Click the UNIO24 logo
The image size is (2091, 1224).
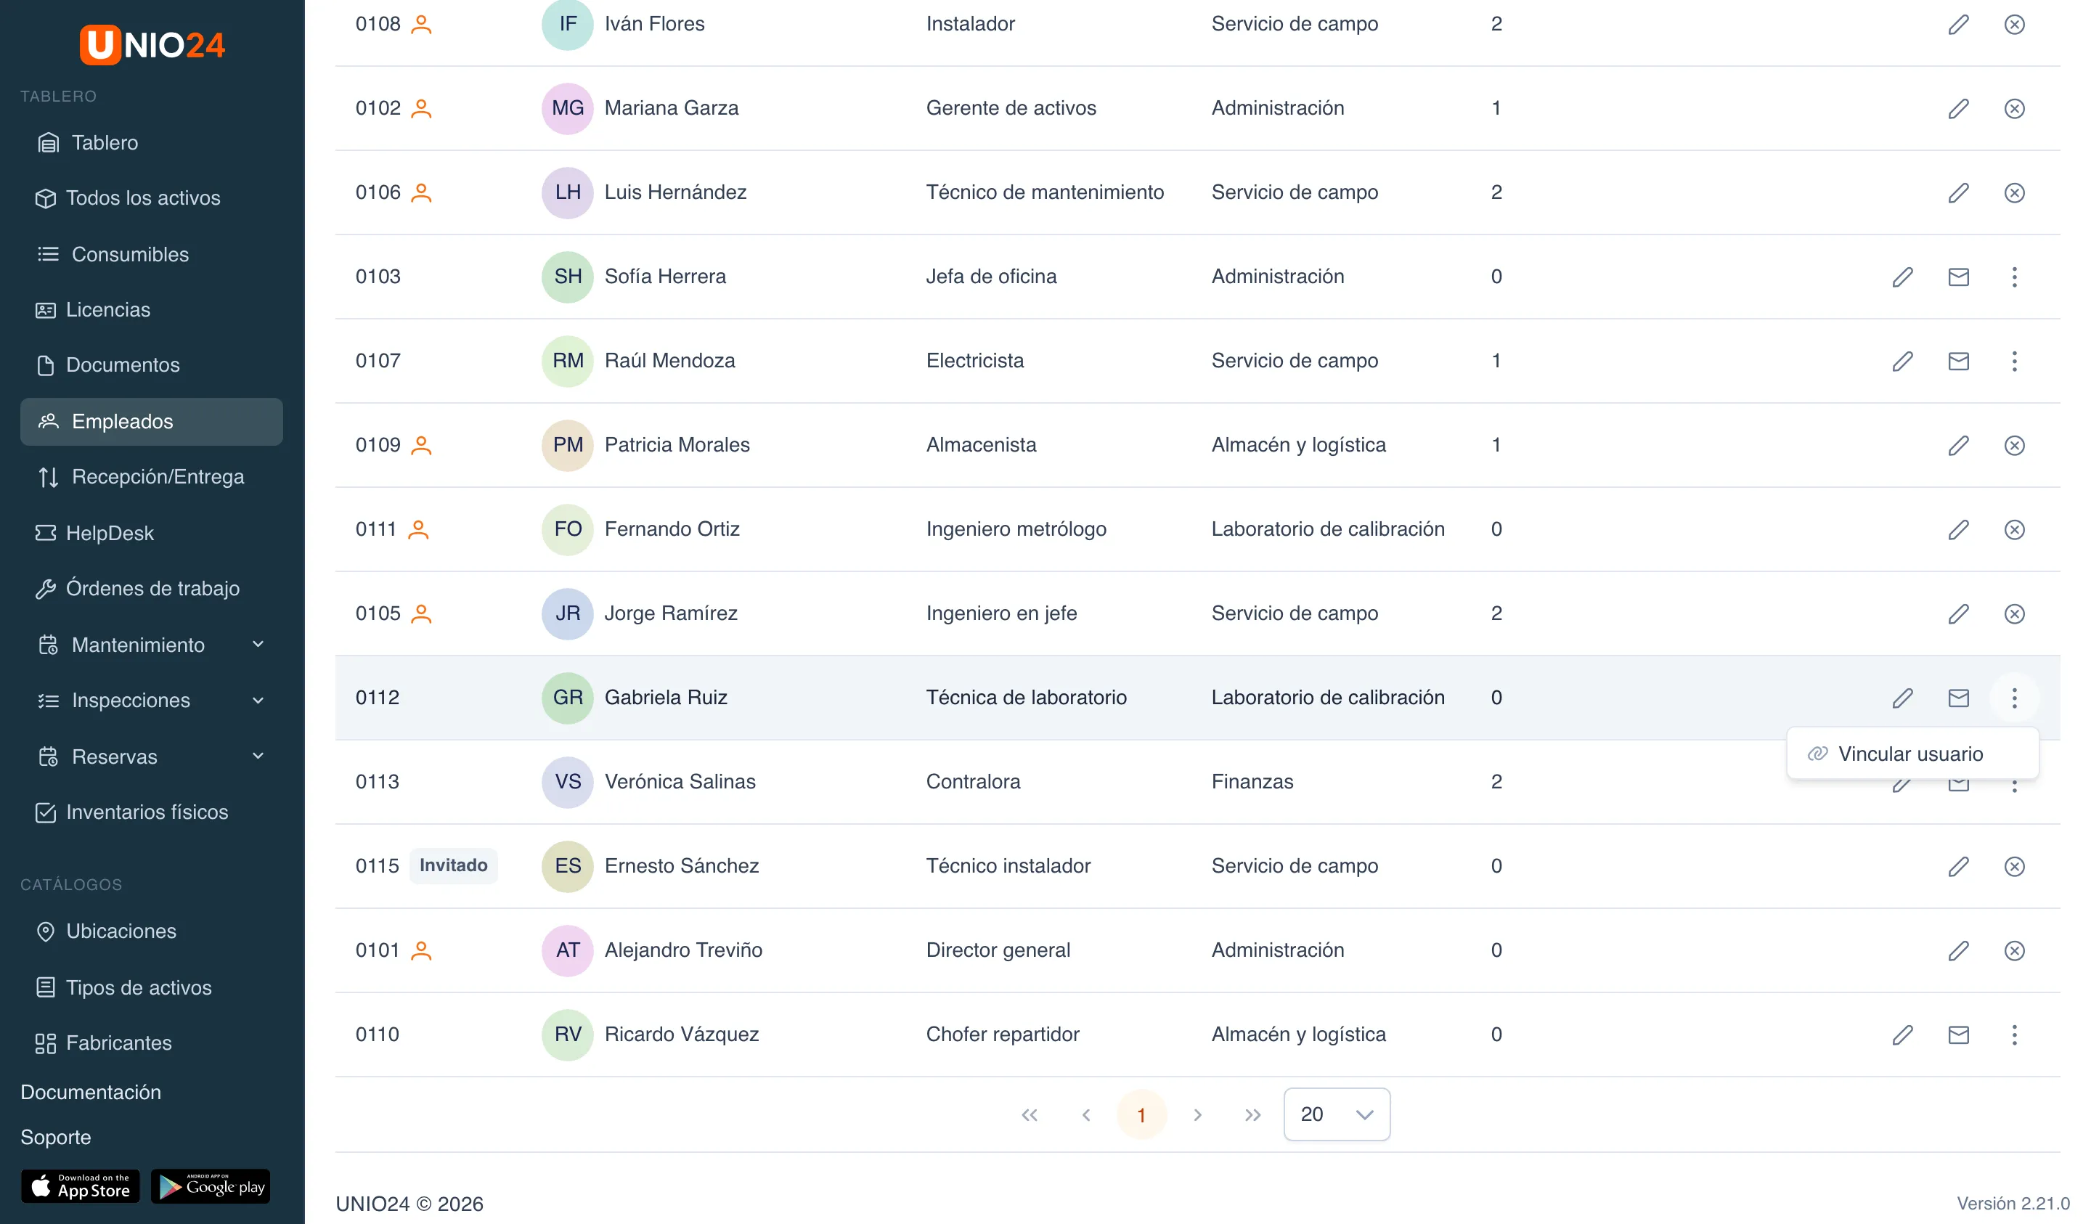[152, 44]
